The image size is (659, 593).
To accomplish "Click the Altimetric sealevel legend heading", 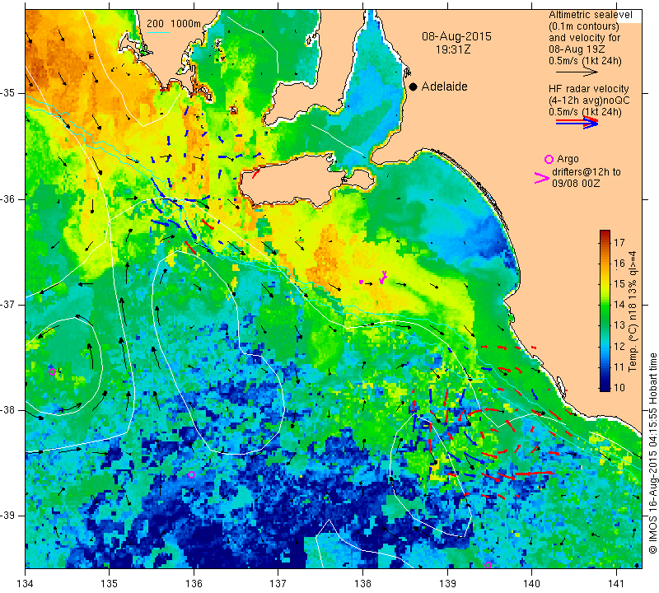I will [x=590, y=15].
